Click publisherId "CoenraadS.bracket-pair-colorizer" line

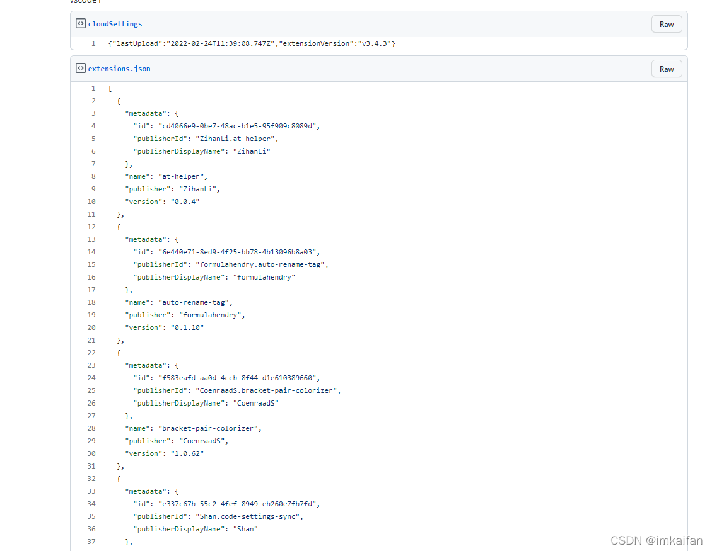(236, 391)
